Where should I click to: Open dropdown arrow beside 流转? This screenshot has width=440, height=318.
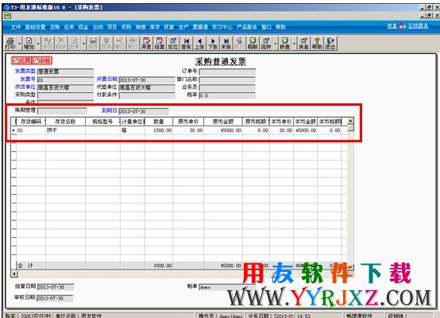coord(275,44)
